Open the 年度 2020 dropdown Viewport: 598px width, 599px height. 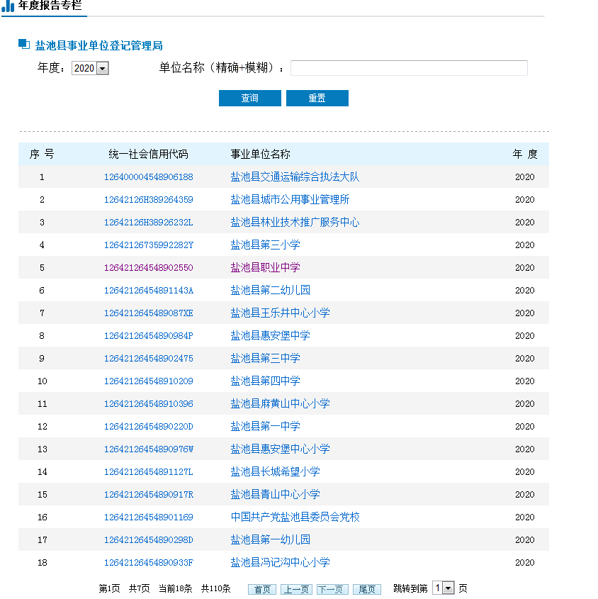pos(90,68)
